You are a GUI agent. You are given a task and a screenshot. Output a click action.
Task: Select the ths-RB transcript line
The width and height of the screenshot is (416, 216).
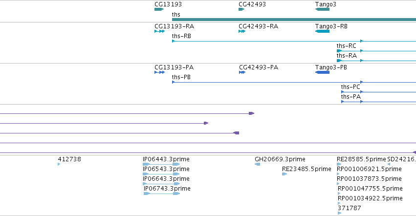tap(294, 41)
